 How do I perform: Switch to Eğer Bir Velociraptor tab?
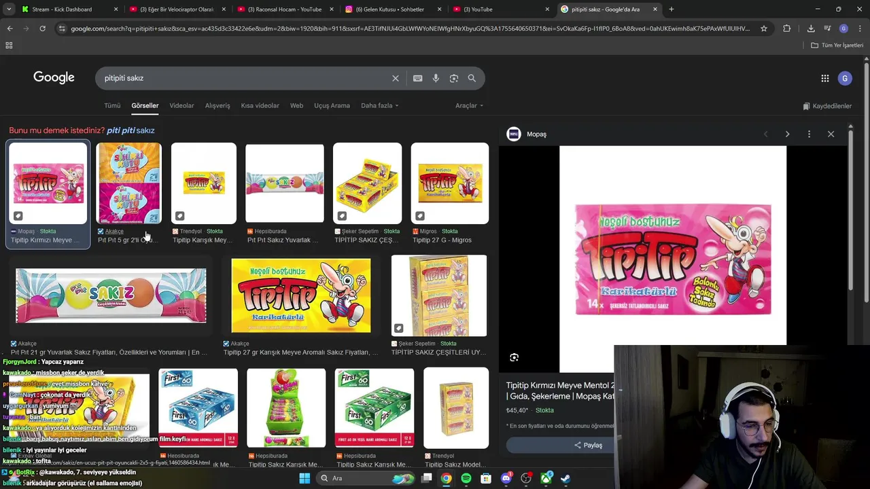(176, 10)
